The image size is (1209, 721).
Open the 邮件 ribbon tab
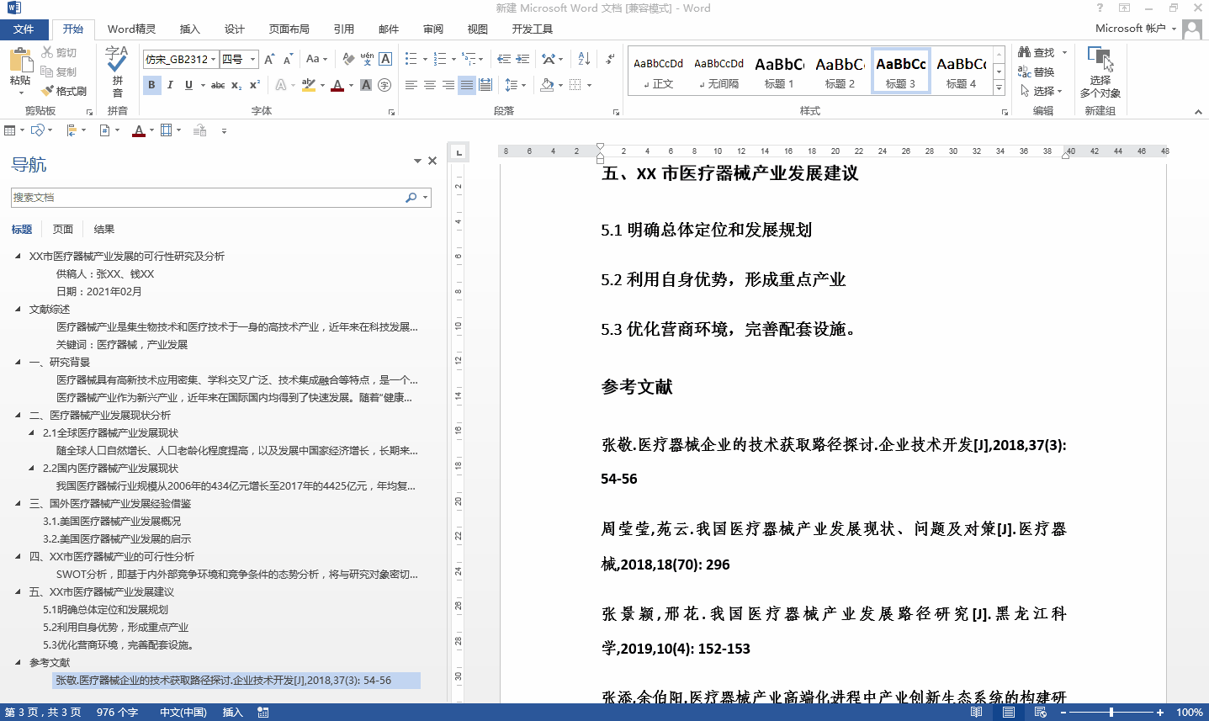[388, 28]
